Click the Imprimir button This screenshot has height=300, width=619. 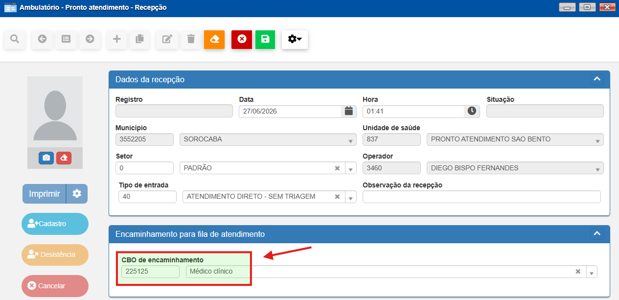click(x=45, y=194)
